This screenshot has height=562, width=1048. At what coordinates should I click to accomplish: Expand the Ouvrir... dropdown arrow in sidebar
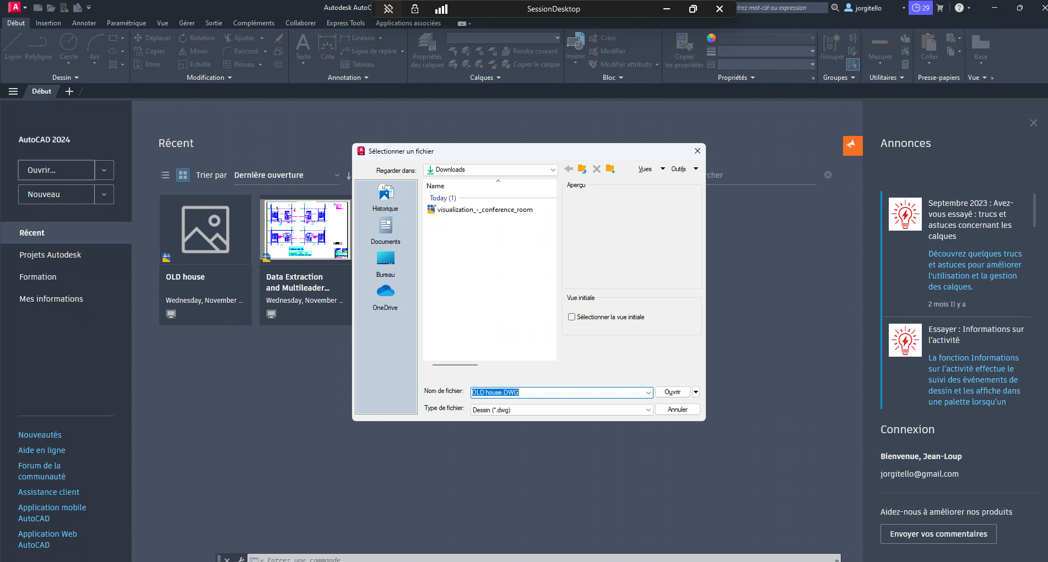tap(104, 170)
